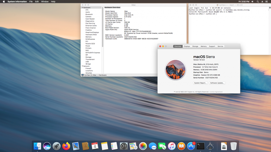Open Mail stamp icon in dock
This screenshot has height=152, width=271.
[x=76, y=146]
